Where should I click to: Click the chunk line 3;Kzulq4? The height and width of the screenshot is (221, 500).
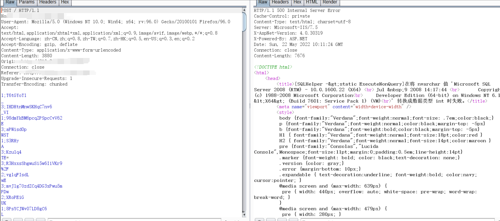11,152
